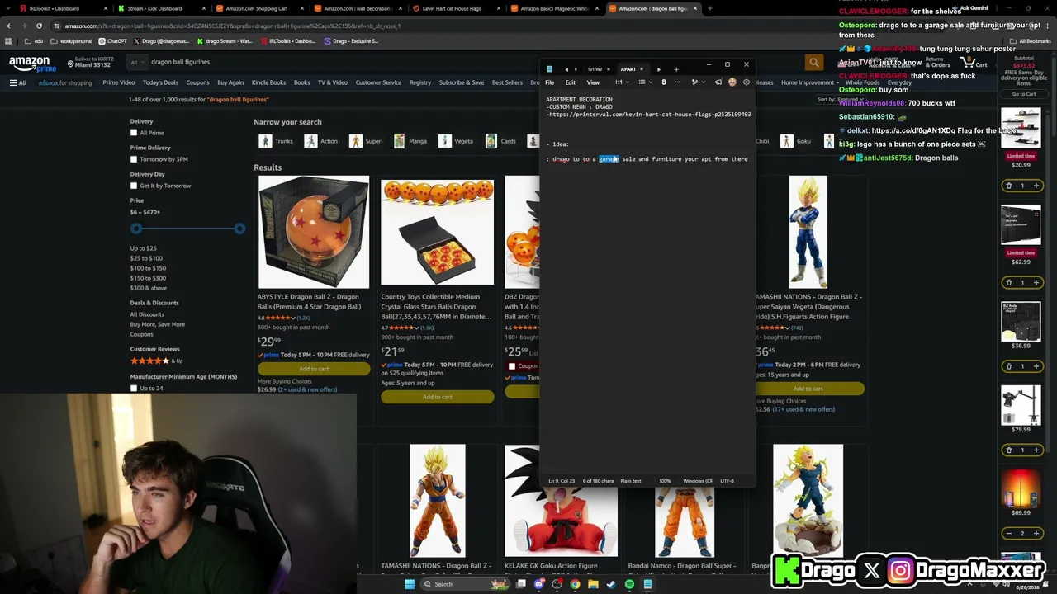Adjust the price range minimum slider handle
1057x594 pixels.
click(136, 229)
